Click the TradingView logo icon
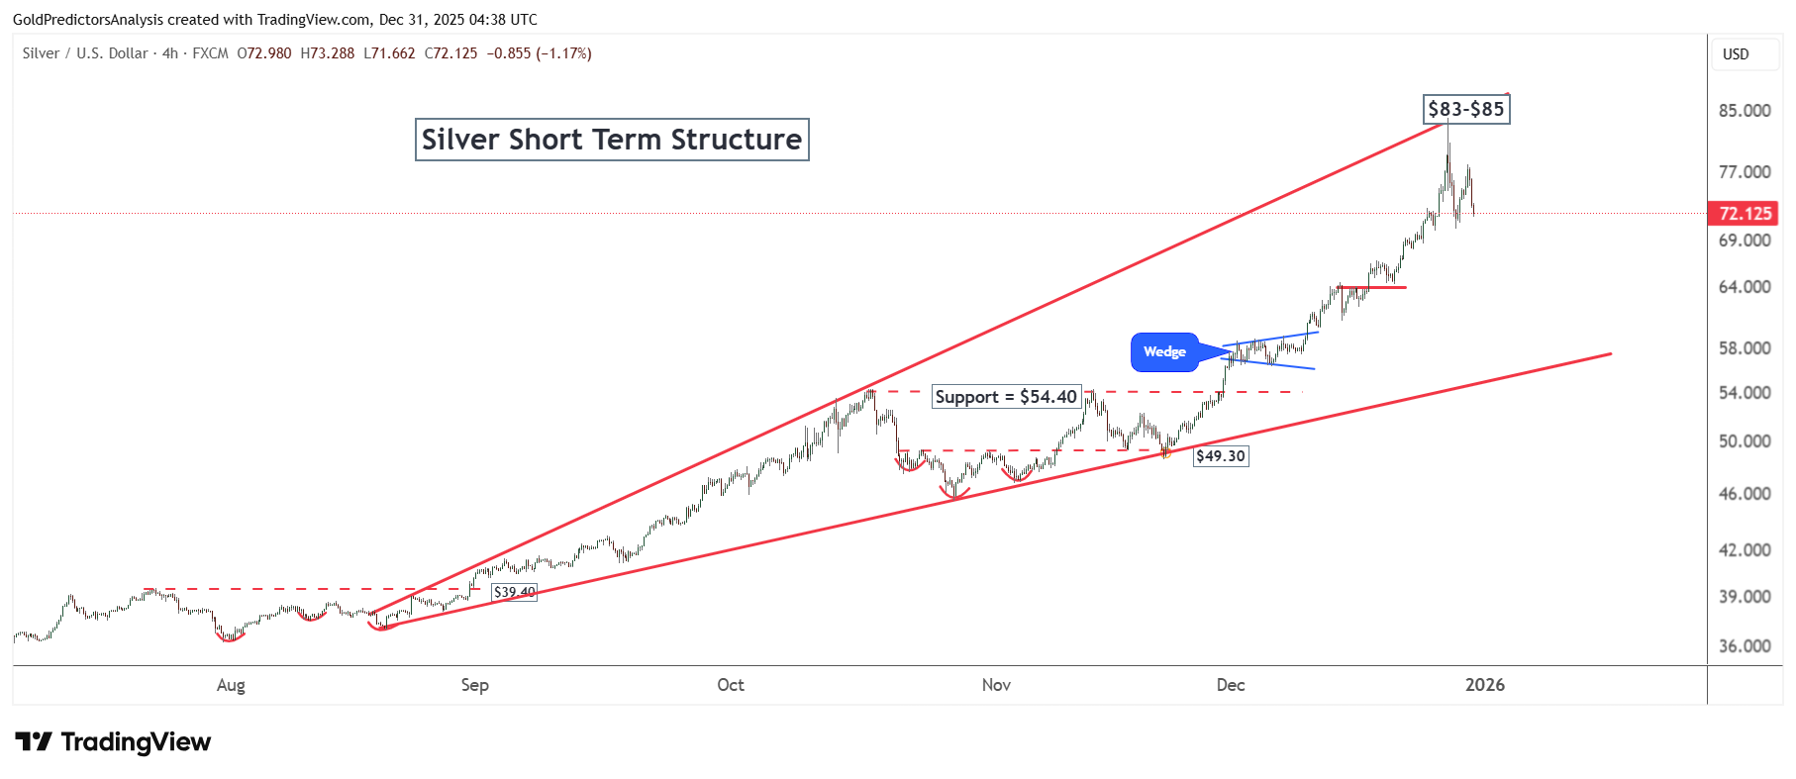This screenshot has width=1796, height=779. (x=34, y=741)
